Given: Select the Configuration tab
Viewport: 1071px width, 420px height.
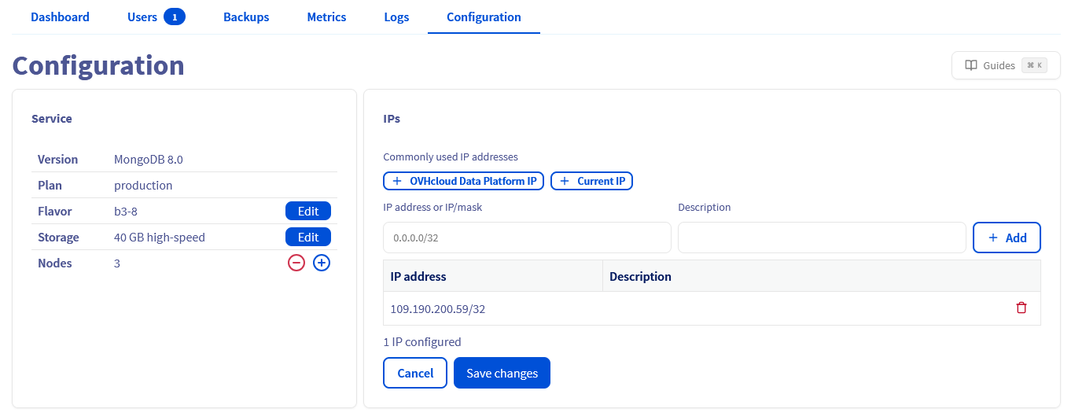Looking at the screenshot, I should pos(484,17).
